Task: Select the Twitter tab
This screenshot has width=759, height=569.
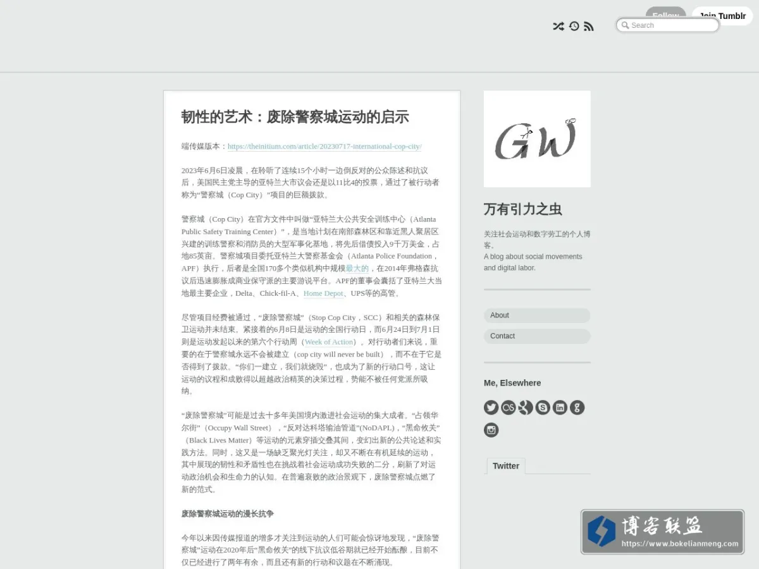Action: (x=506, y=466)
